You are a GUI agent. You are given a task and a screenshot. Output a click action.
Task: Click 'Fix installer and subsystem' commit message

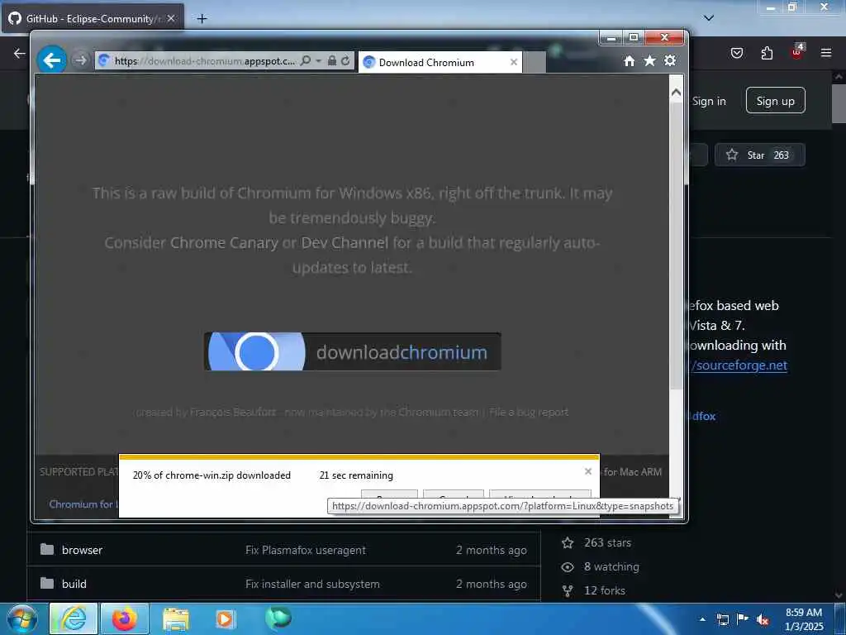(312, 584)
